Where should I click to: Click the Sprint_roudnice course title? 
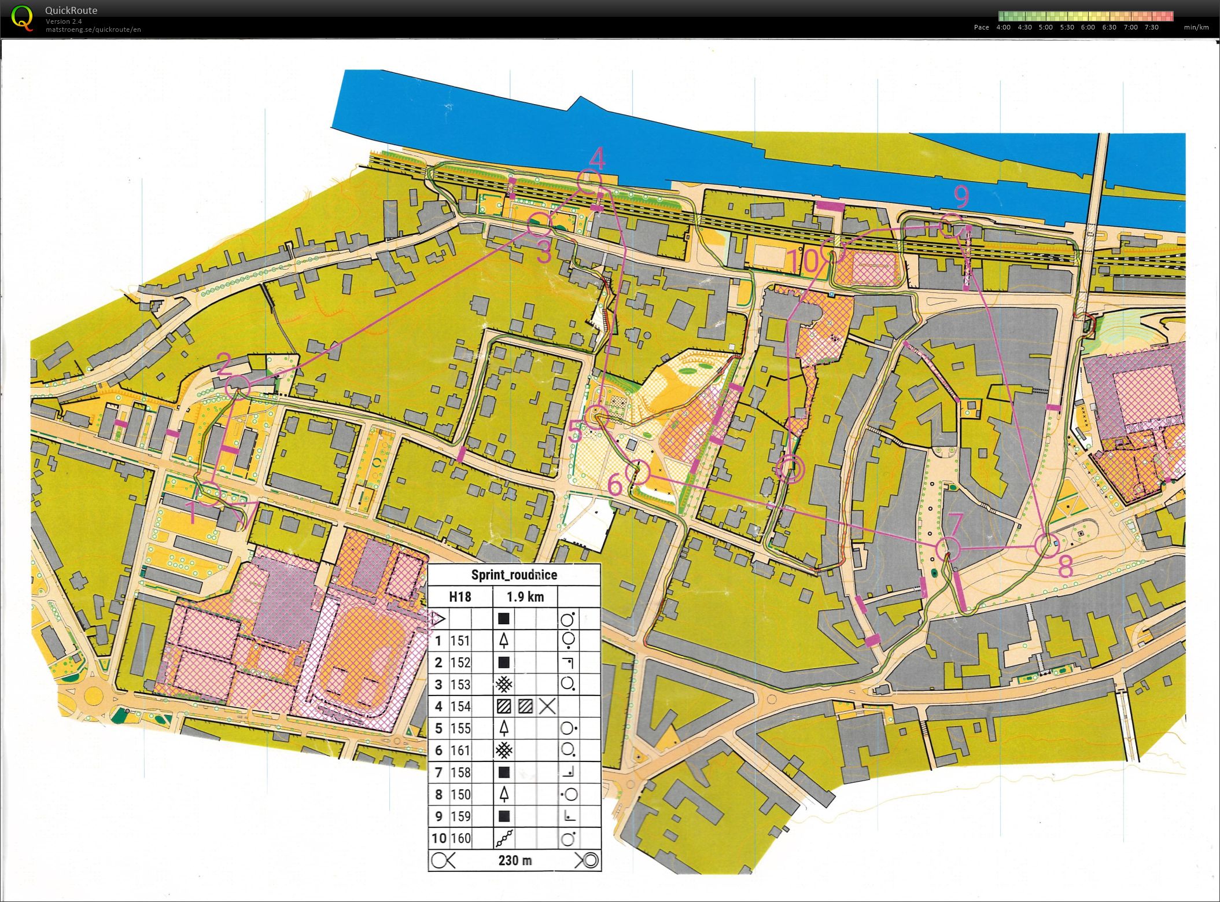pyautogui.click(x=514, y=575)
